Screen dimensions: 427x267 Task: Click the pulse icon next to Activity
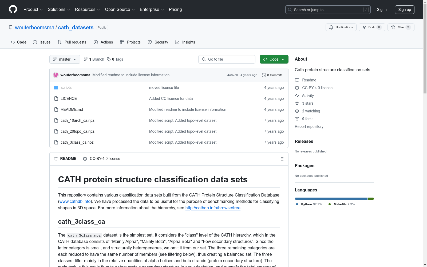click(297, 96)
